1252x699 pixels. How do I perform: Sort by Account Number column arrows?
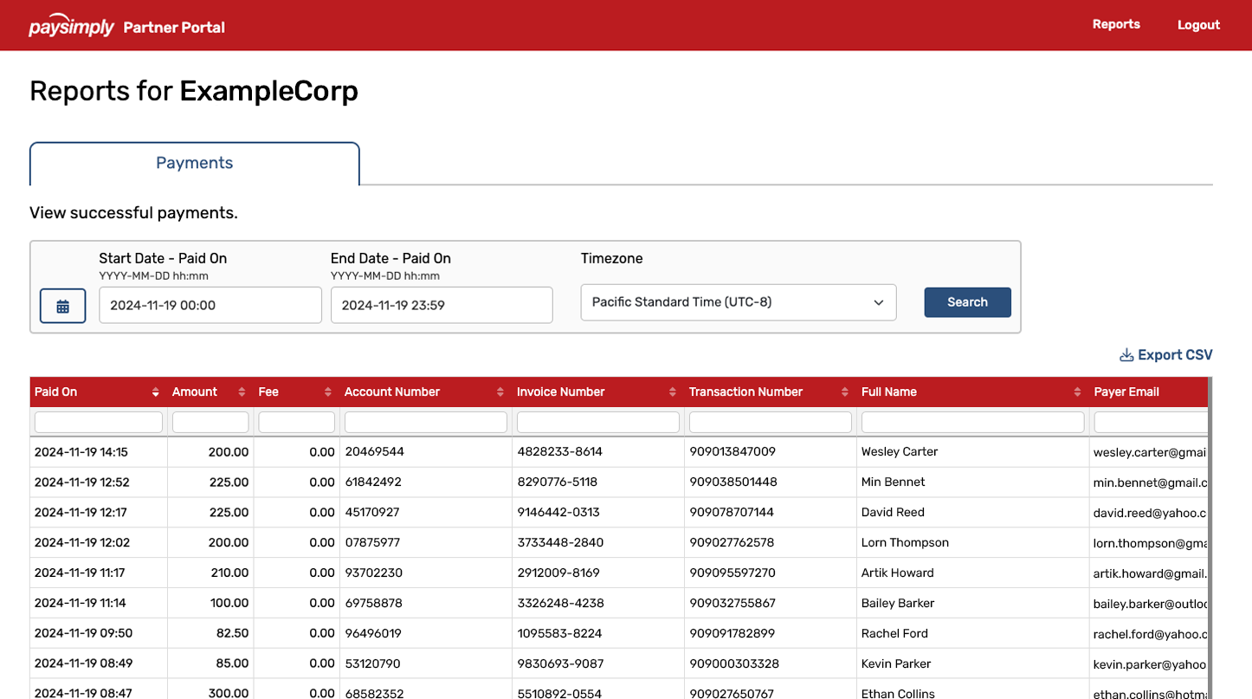(x=500, y=392)
